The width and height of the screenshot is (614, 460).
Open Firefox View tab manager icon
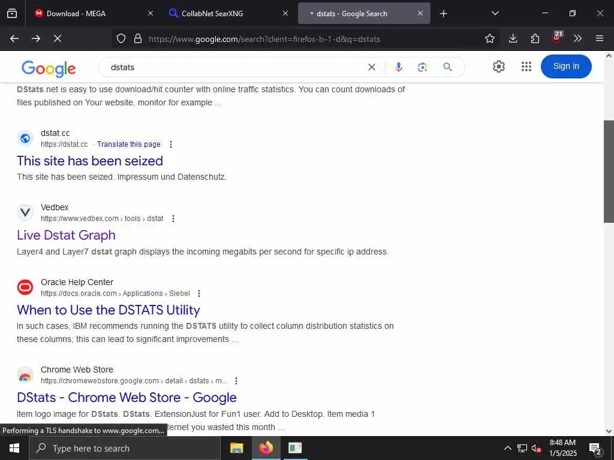(12, 13)
